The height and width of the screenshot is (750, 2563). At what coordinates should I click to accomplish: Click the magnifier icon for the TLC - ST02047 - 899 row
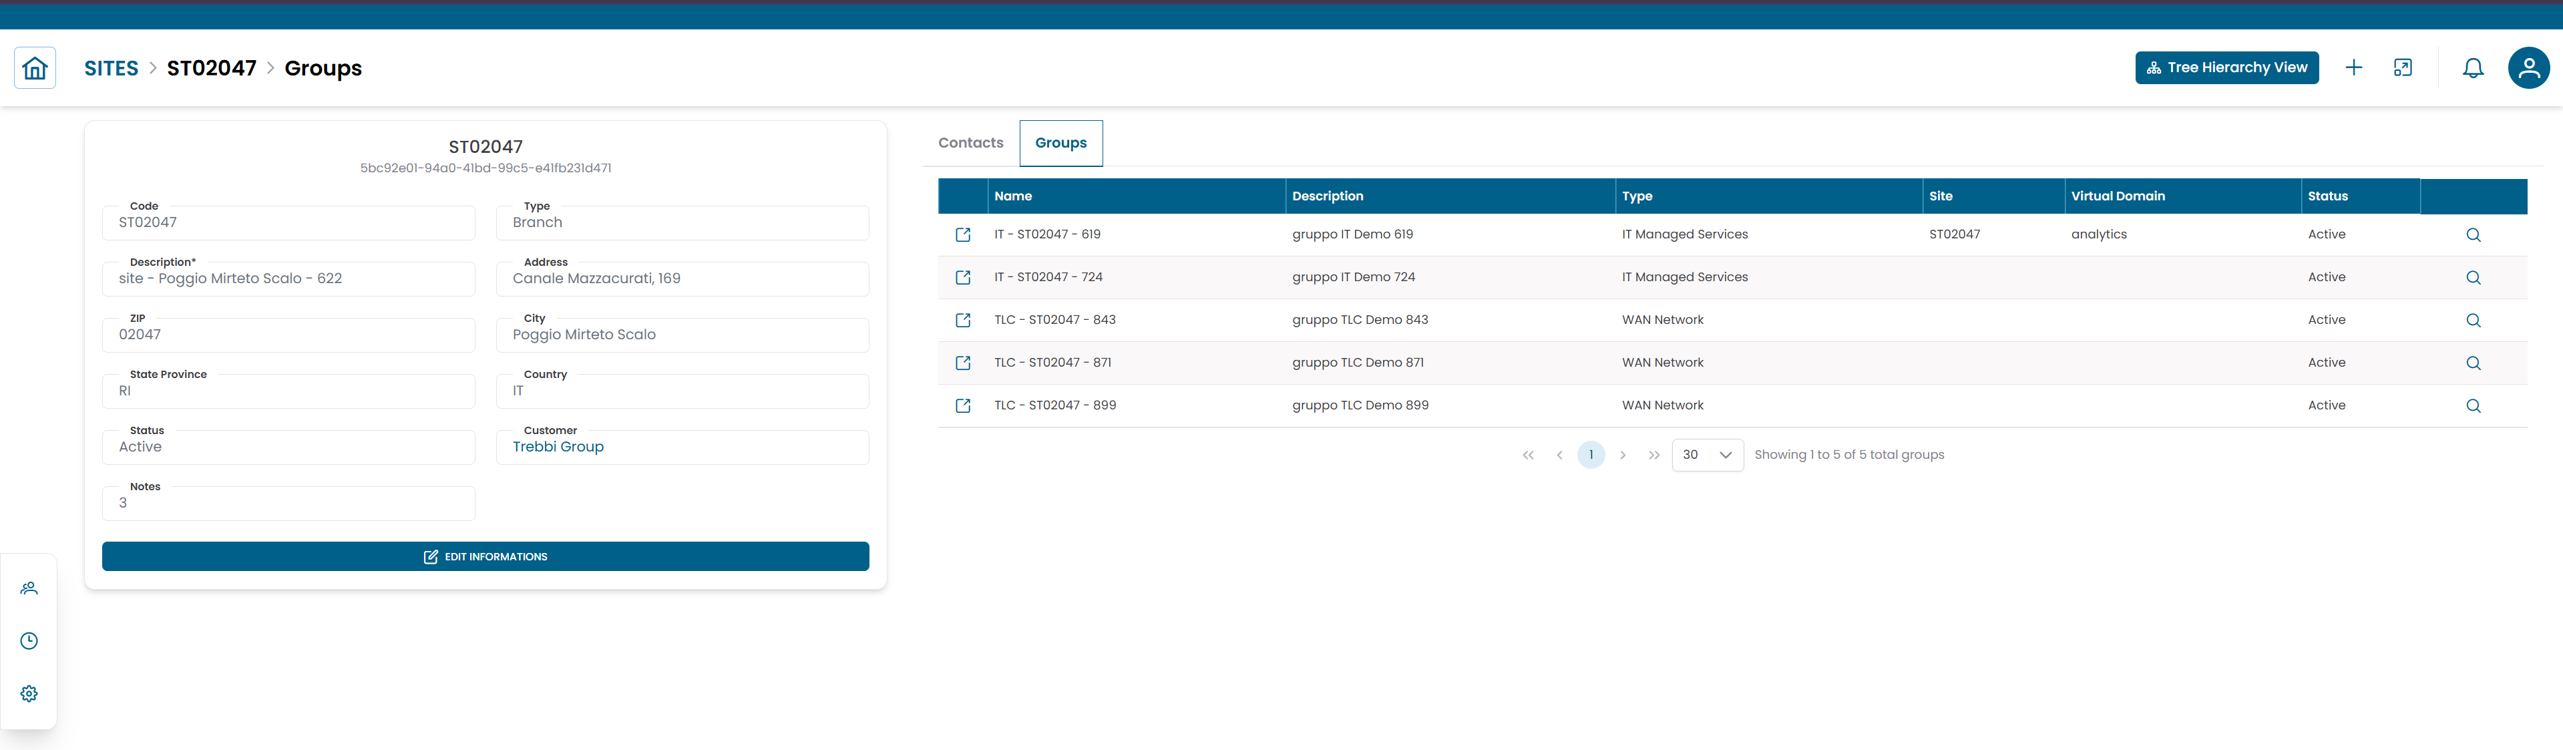click(x=2472, y=406)
